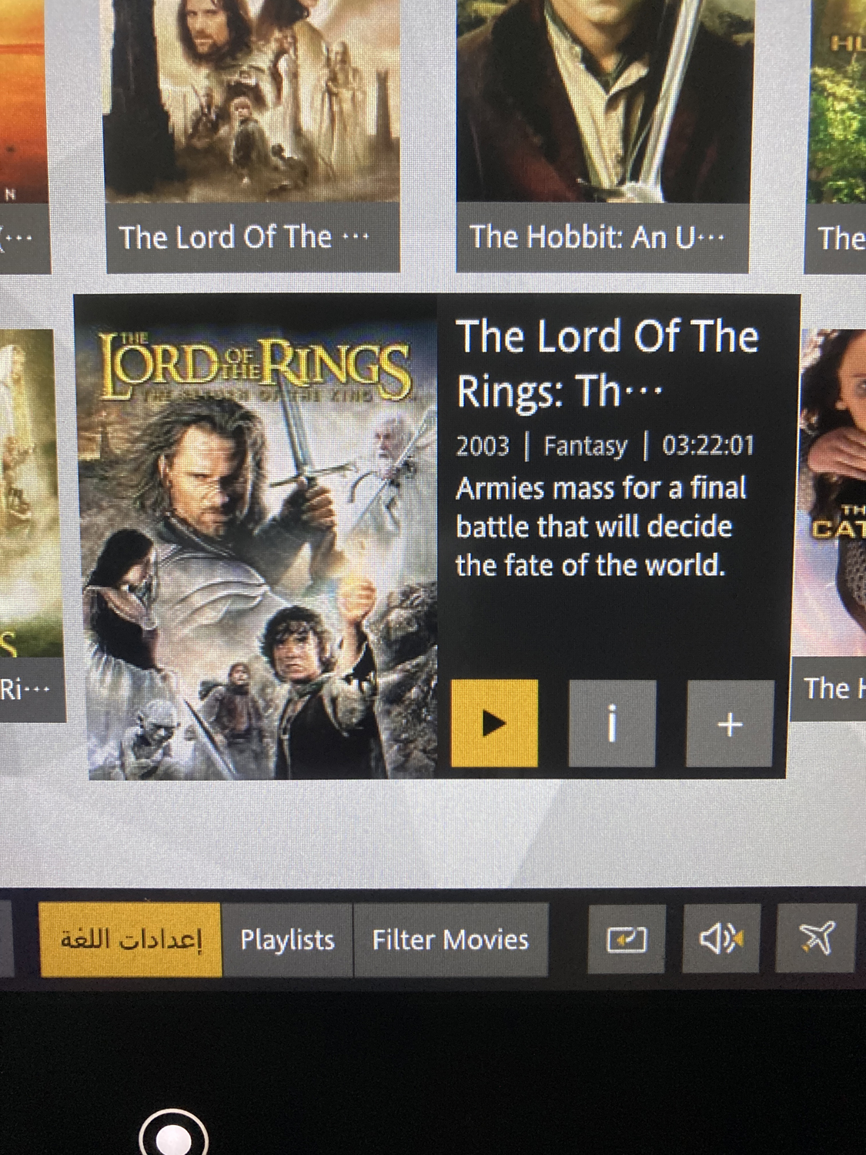Viewport: 866px width, 1155px height.
Task: Select the Arabic language settings button
Action: coord(131,939)
